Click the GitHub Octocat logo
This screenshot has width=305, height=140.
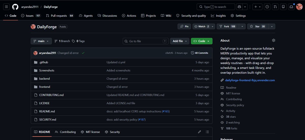15,7
